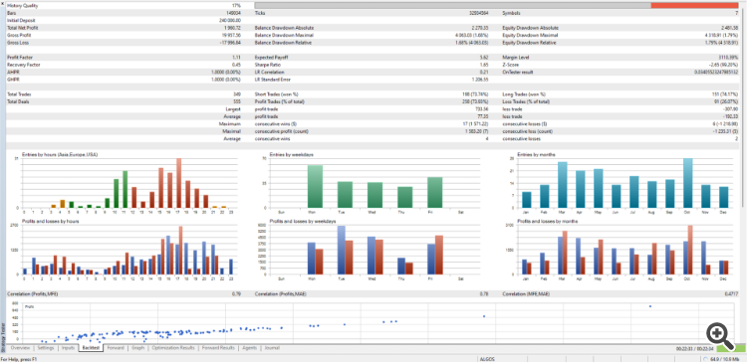
Task: Show the Optimization Results tab
Action: point(173,348)
